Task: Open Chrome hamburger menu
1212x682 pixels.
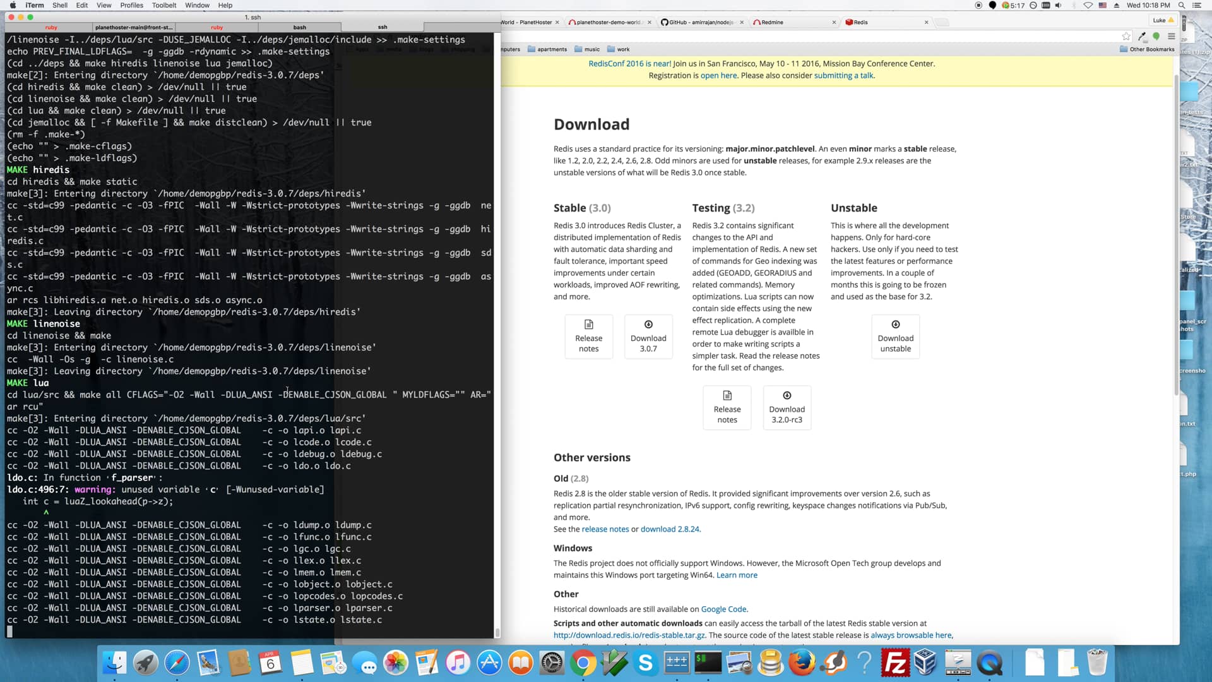Action: pos(1172,37)
